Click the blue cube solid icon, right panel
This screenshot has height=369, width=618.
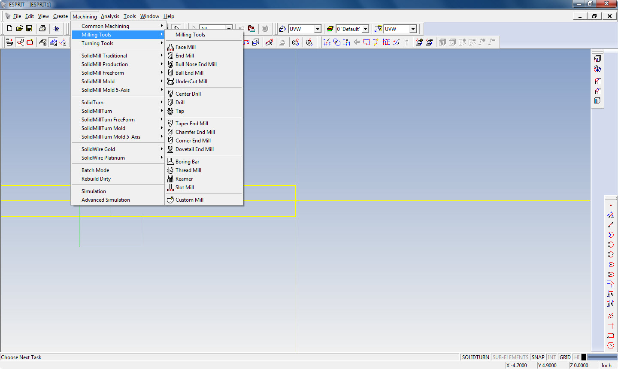point(597,100)
